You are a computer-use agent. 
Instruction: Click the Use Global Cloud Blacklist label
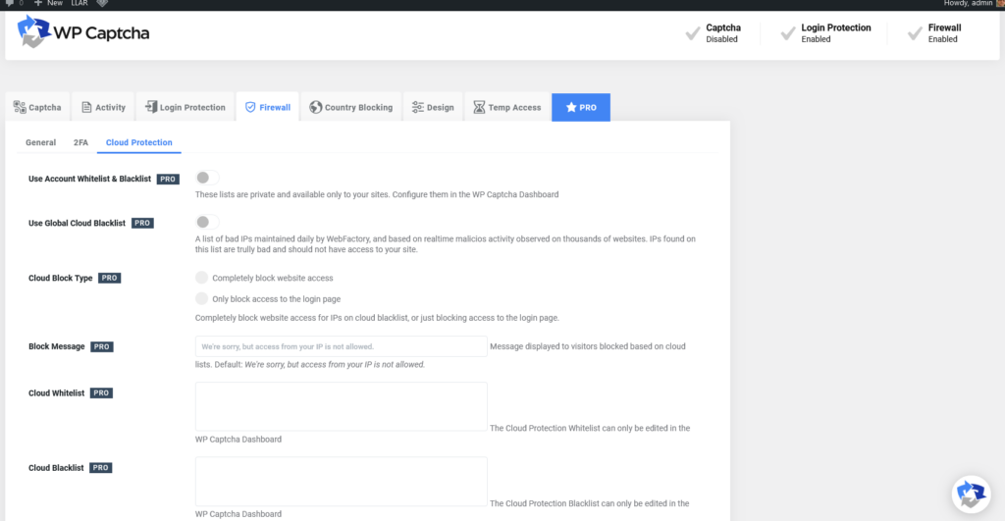(77, 223)
